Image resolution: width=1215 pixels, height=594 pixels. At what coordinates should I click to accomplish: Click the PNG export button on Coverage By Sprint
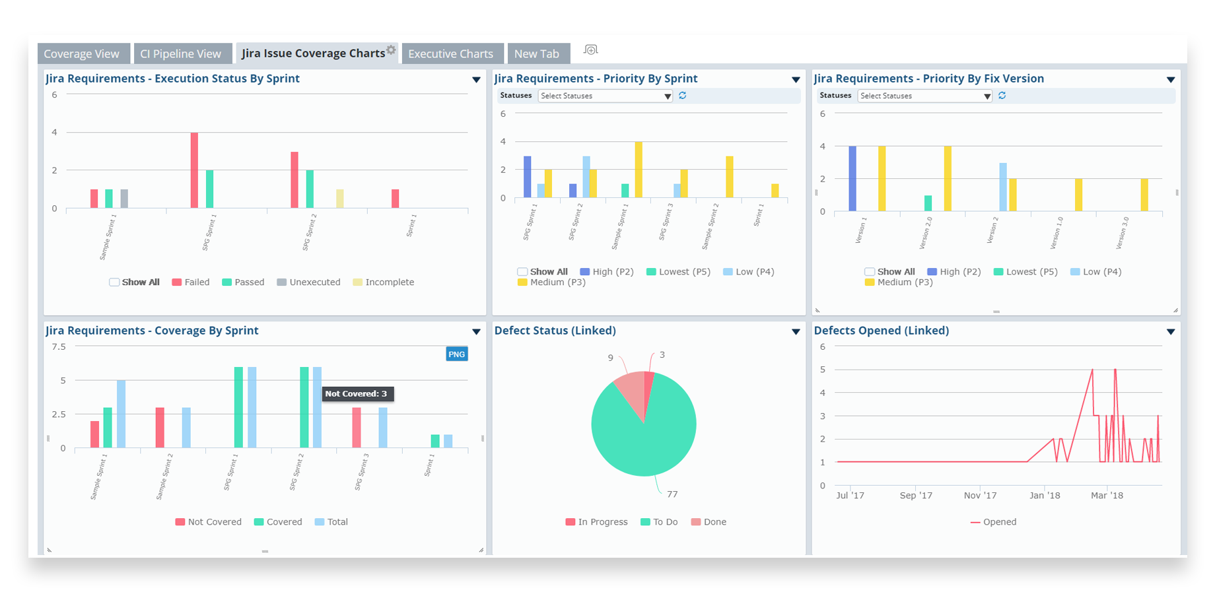coord(456,354)
